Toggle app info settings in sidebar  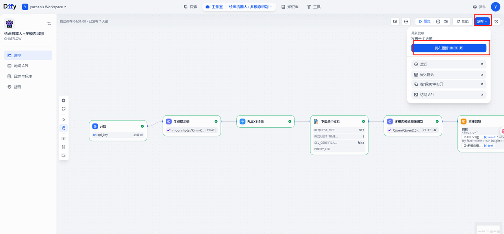click(x=49, y=24)
